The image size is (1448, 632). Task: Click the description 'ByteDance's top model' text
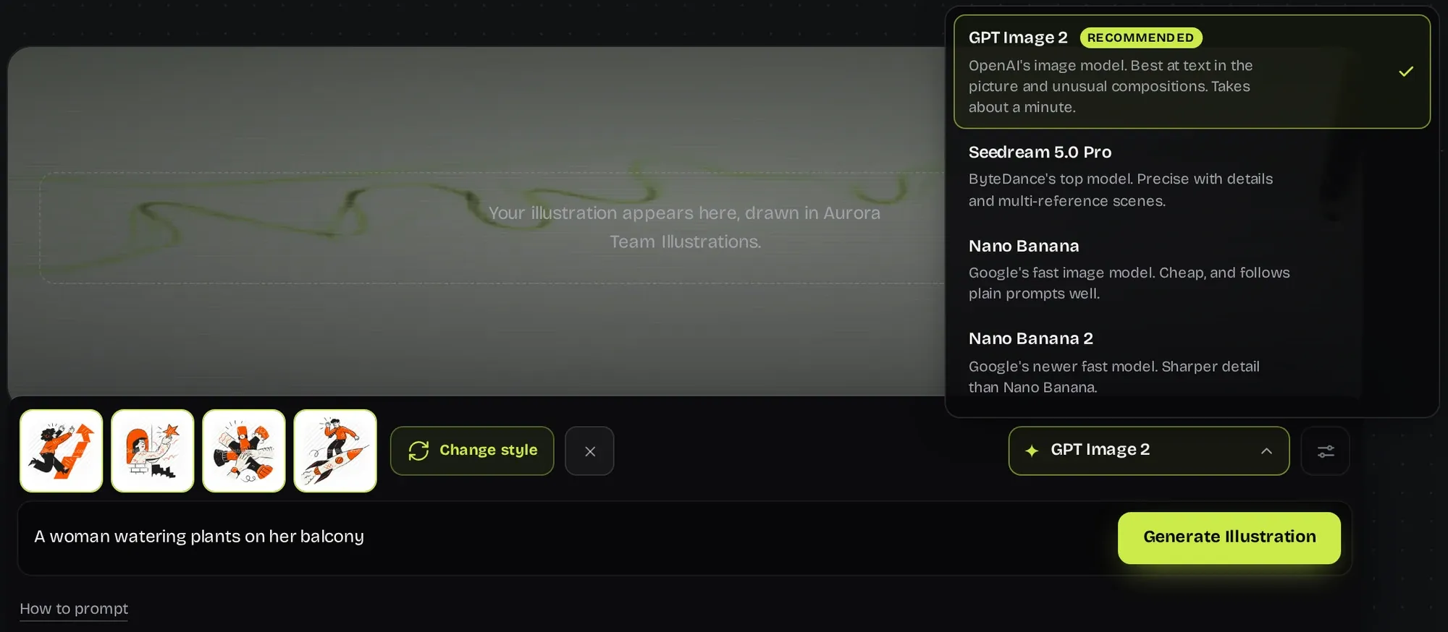click(x=1121, y=189)
